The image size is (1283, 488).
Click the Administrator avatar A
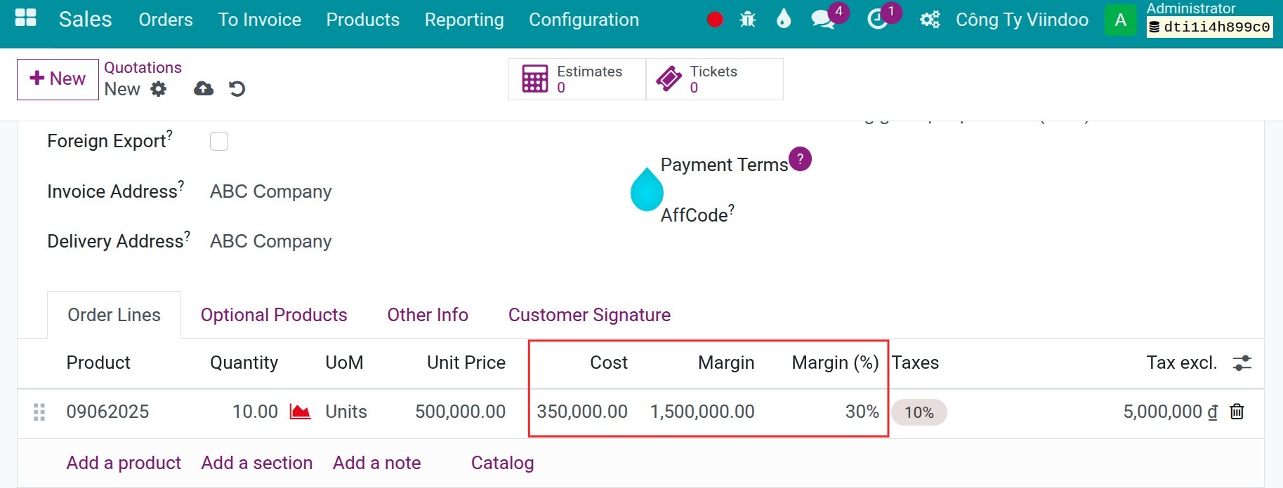click(x=1121, y=20)
